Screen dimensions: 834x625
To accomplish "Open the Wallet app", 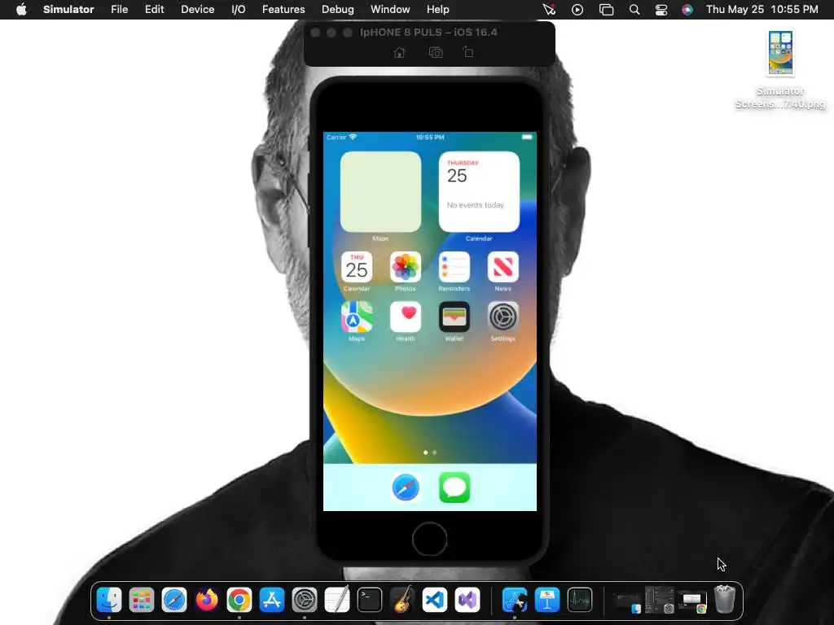I will [454, 317].
